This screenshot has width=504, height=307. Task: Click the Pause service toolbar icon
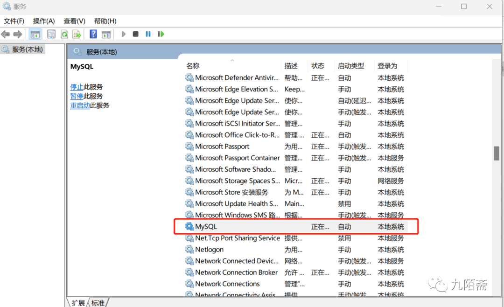tap(148, 34)
